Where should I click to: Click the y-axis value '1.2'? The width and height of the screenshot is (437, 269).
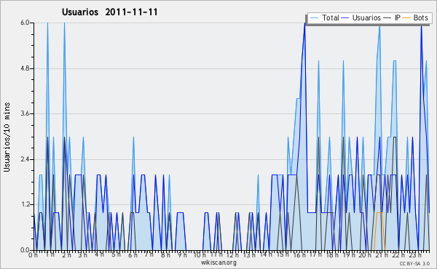(x=25, y=205)
